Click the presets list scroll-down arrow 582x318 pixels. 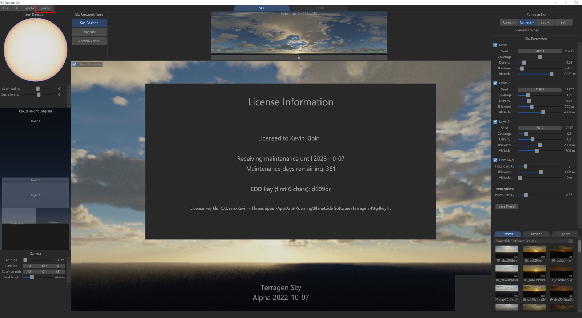click(x=579, y=310)
